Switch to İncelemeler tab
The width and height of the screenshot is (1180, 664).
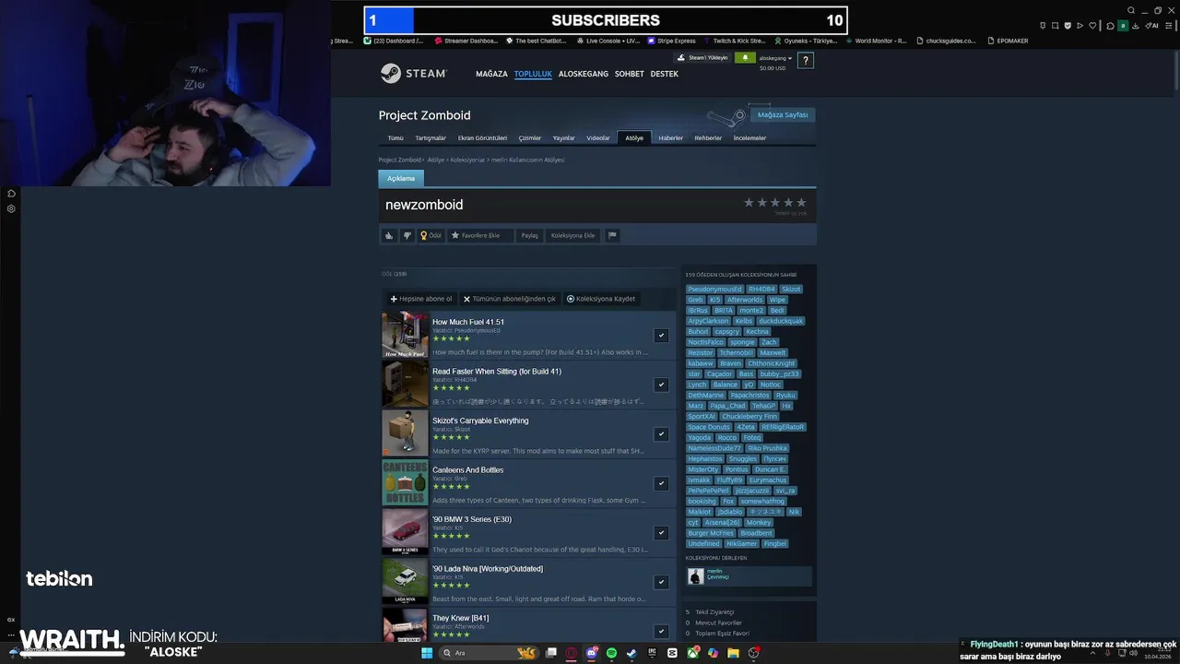tap(749, 138)
